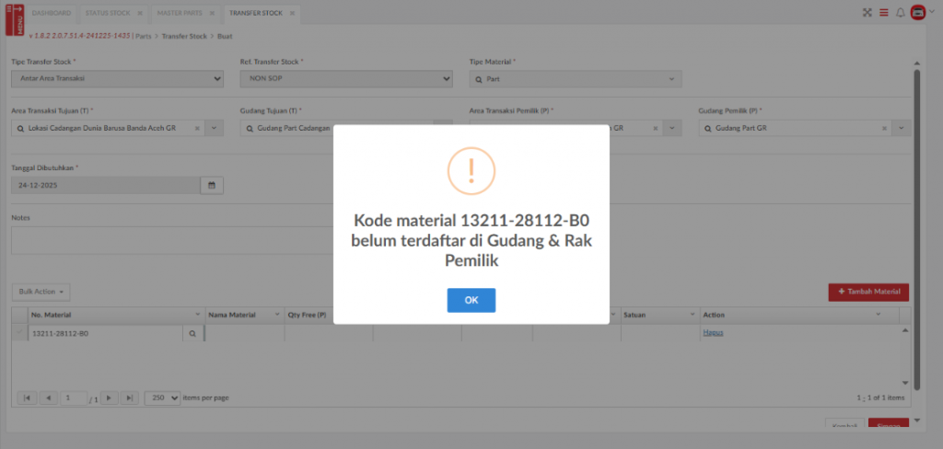Image resolution: width=943 pixels, height=449 pixels.
Task: Click the fullscreen expand icon
Action: (x=867, y=13)
